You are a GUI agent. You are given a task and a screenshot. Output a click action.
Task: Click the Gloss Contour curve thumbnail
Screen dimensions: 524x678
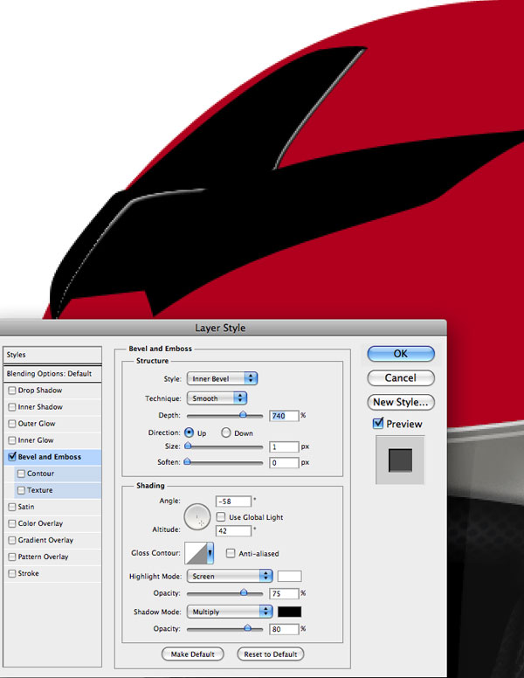click(x=196, y=553)
